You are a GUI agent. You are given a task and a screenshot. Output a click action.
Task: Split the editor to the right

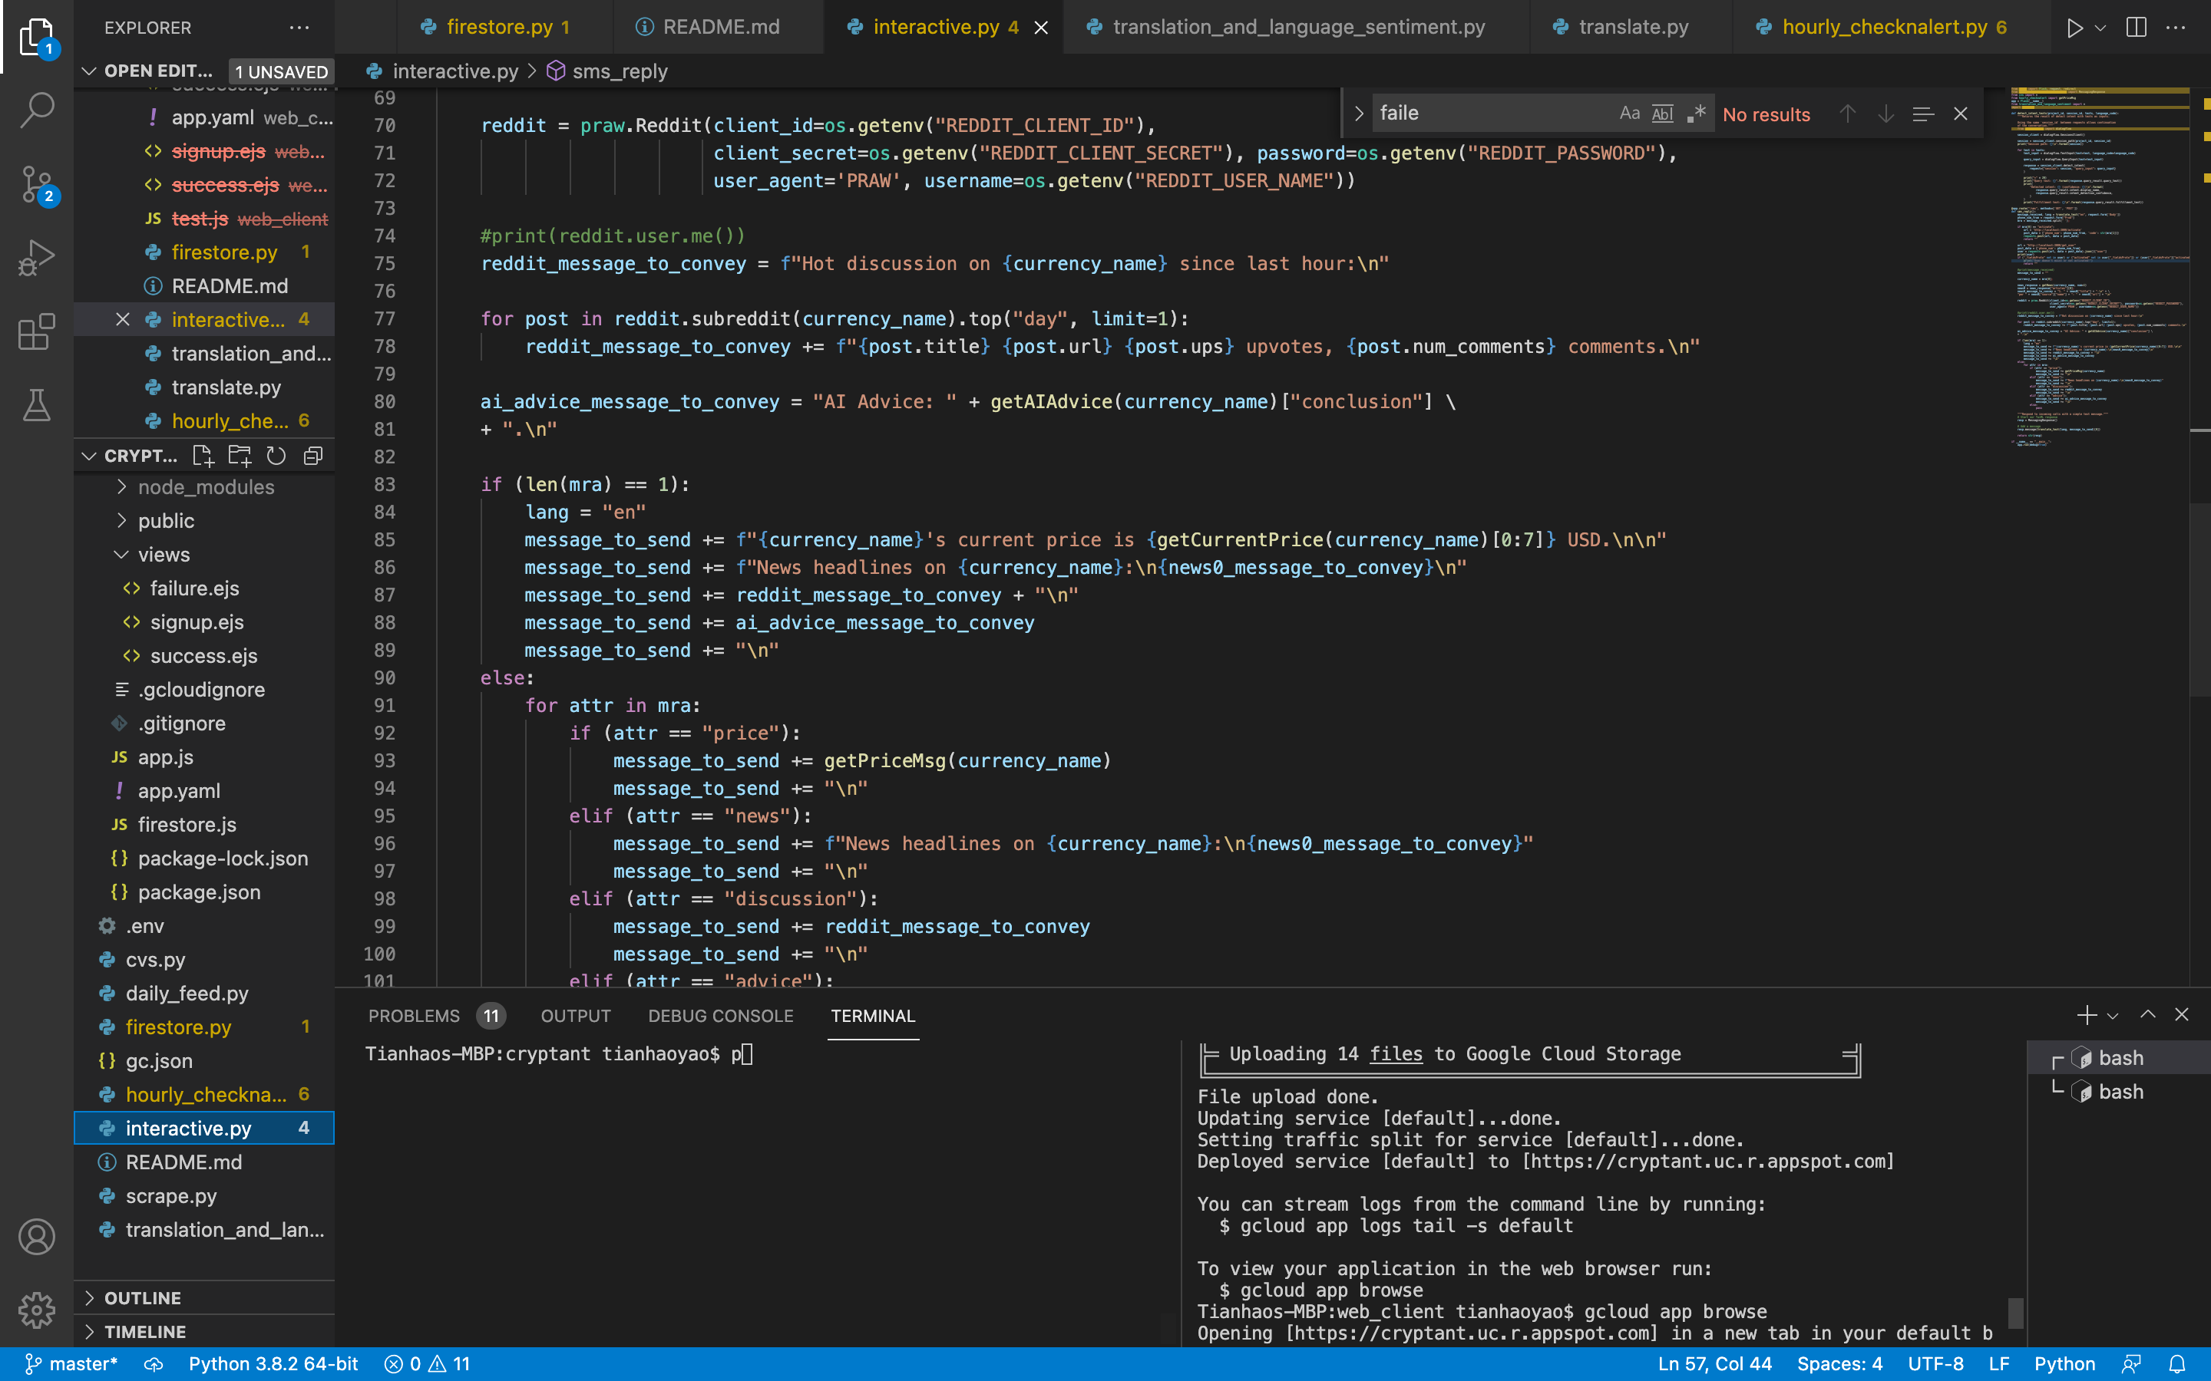[2136, 28]
